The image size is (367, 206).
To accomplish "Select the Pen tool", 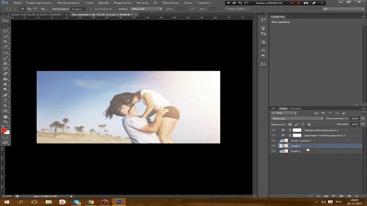I will (x=5, y=96).
